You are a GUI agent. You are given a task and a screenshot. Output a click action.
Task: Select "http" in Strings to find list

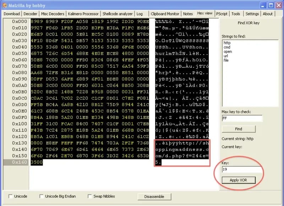(x=227, y=43)
